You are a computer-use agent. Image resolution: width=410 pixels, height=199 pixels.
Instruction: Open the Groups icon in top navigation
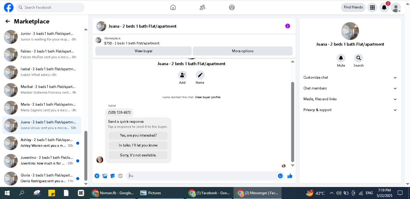coord(232,8)
